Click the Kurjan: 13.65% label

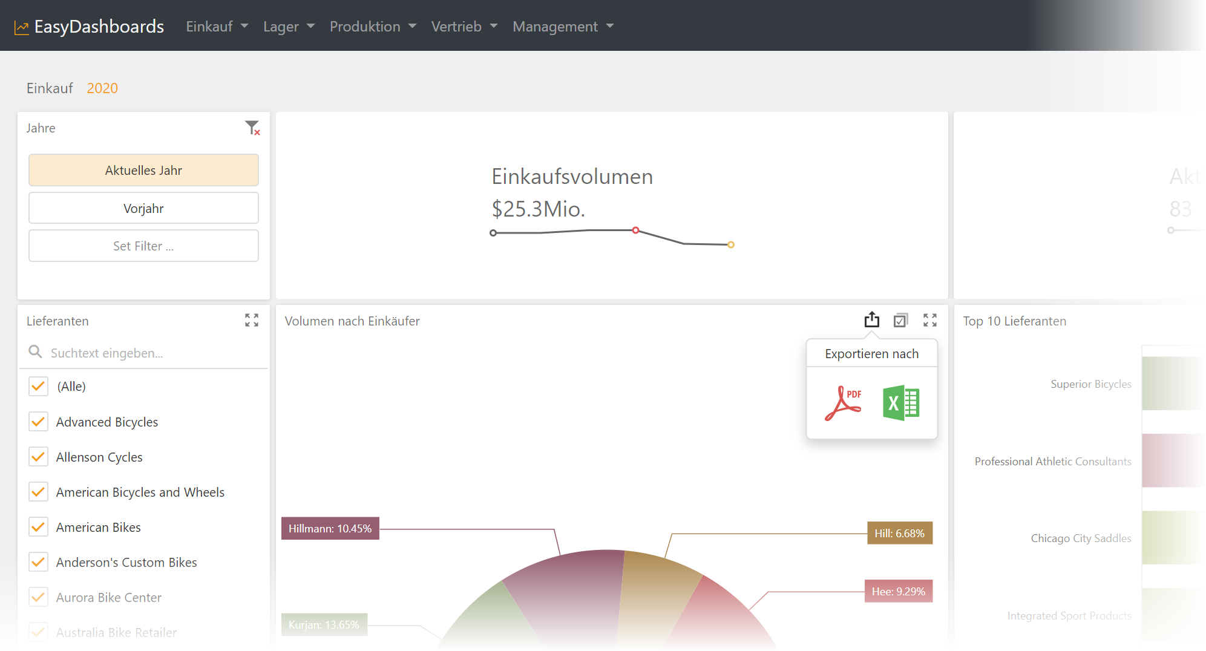pos(324,624)
